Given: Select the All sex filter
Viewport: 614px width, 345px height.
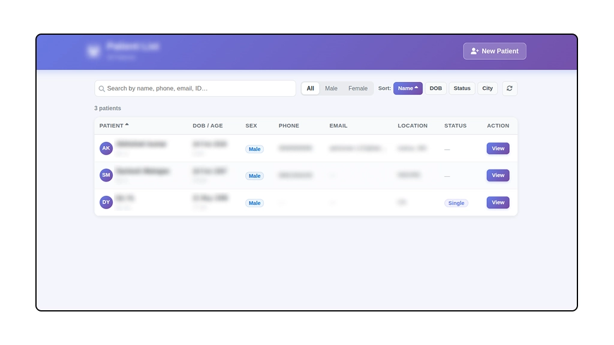Looking at the screenshot, I should [310, 89].
